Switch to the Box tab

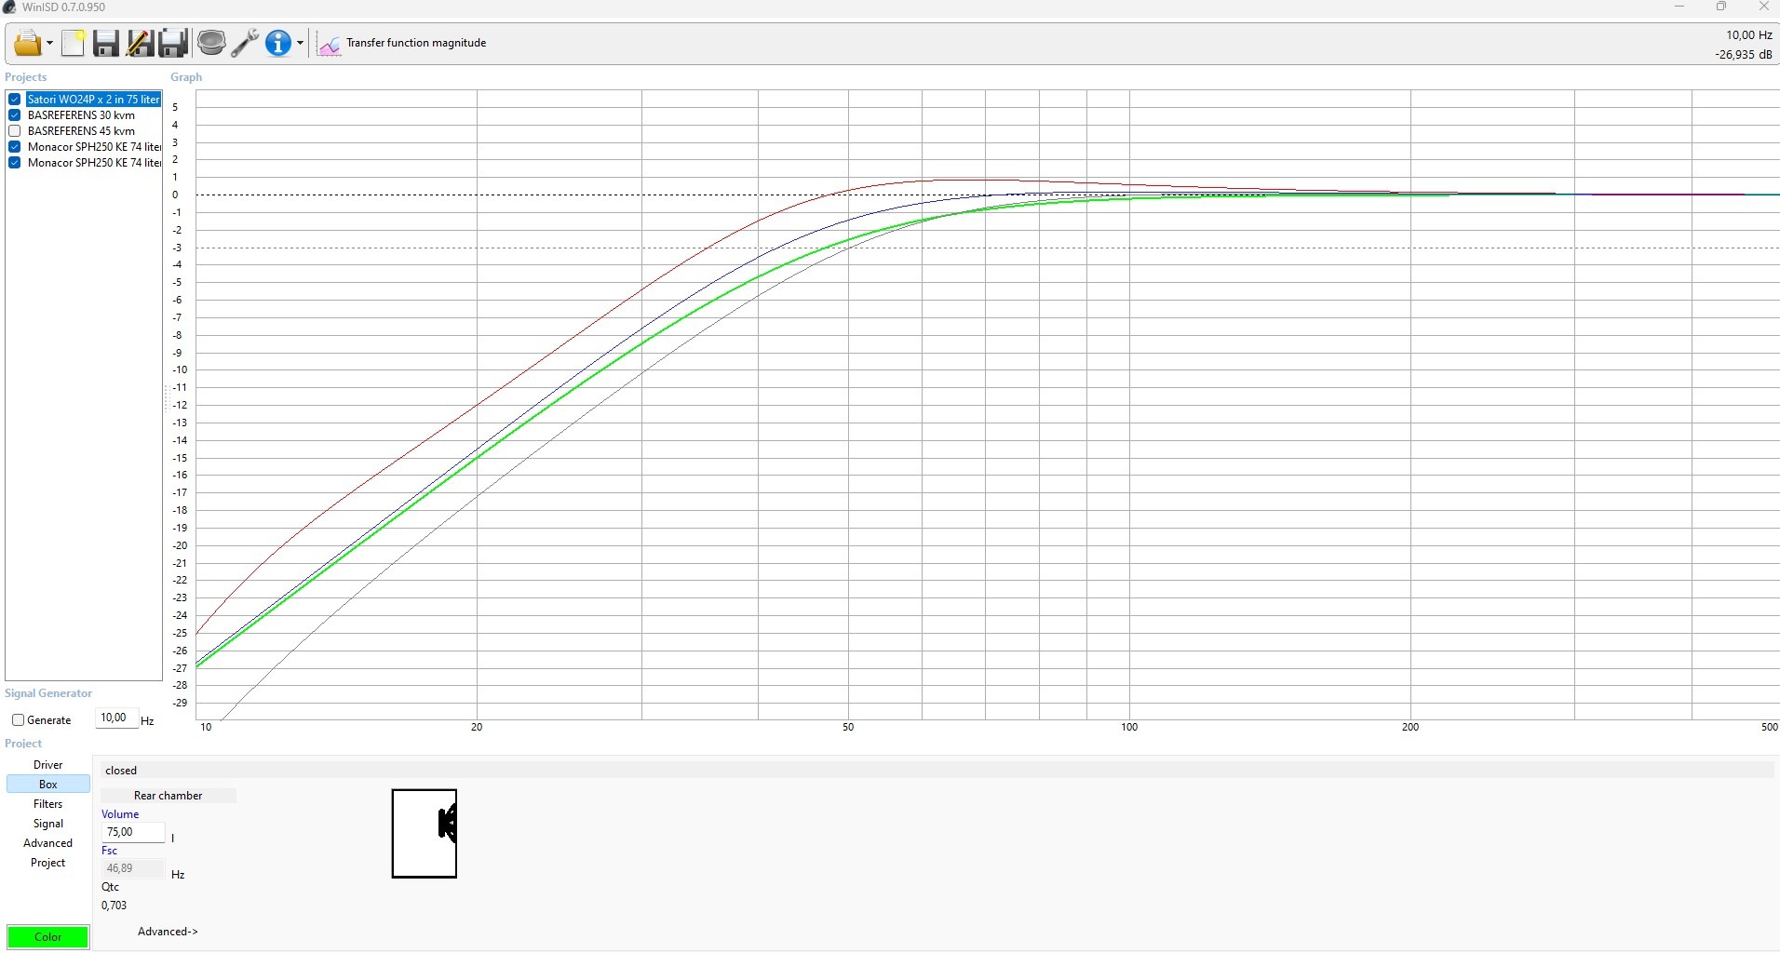click(x=48, y=785)
